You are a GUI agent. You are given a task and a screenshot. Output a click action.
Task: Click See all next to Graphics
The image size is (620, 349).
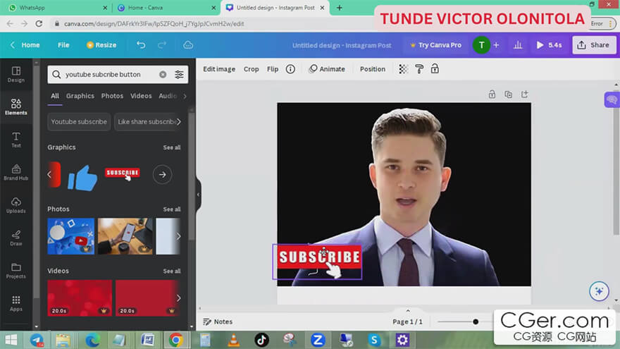coord(172,147)
